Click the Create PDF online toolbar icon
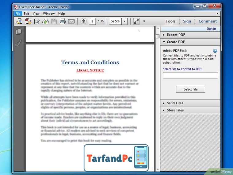The width and height of the screenshot is (233, 175). [28, 21]
